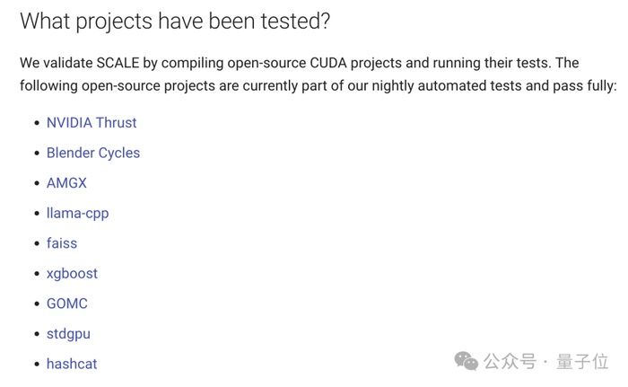Visit the llama-cpp project link
This screenshot has width=628, height=387.
point(77,214)
